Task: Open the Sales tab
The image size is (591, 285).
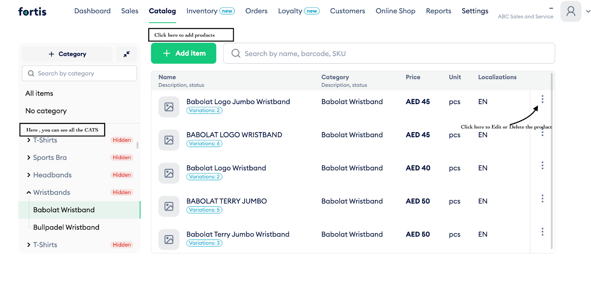Action: click(x=130, y=11)
